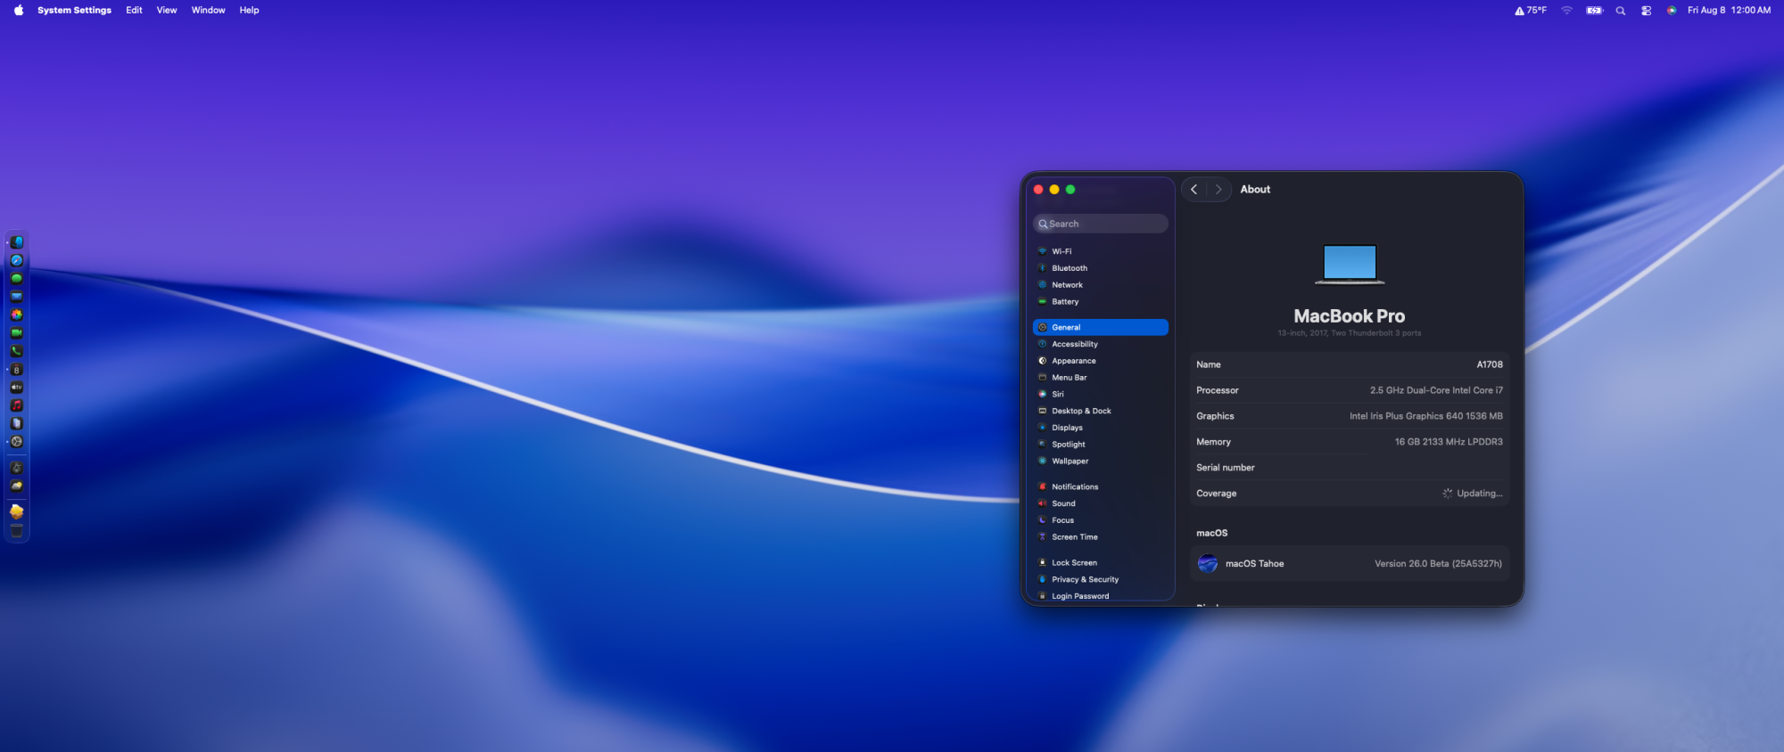Click System Settings icon in the Dock
This screenshot has height=752, width=1784.
[x=16, y=441]
